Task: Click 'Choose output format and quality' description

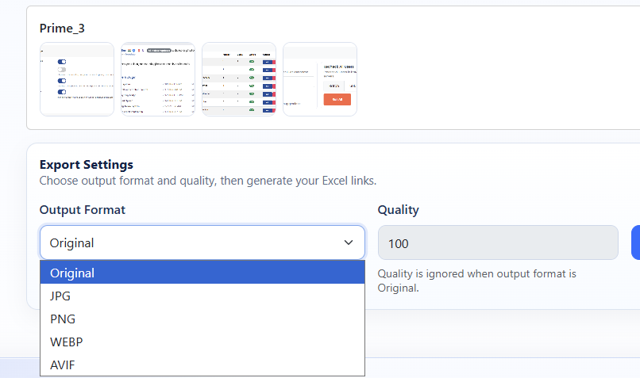Action: click(208, 181)
